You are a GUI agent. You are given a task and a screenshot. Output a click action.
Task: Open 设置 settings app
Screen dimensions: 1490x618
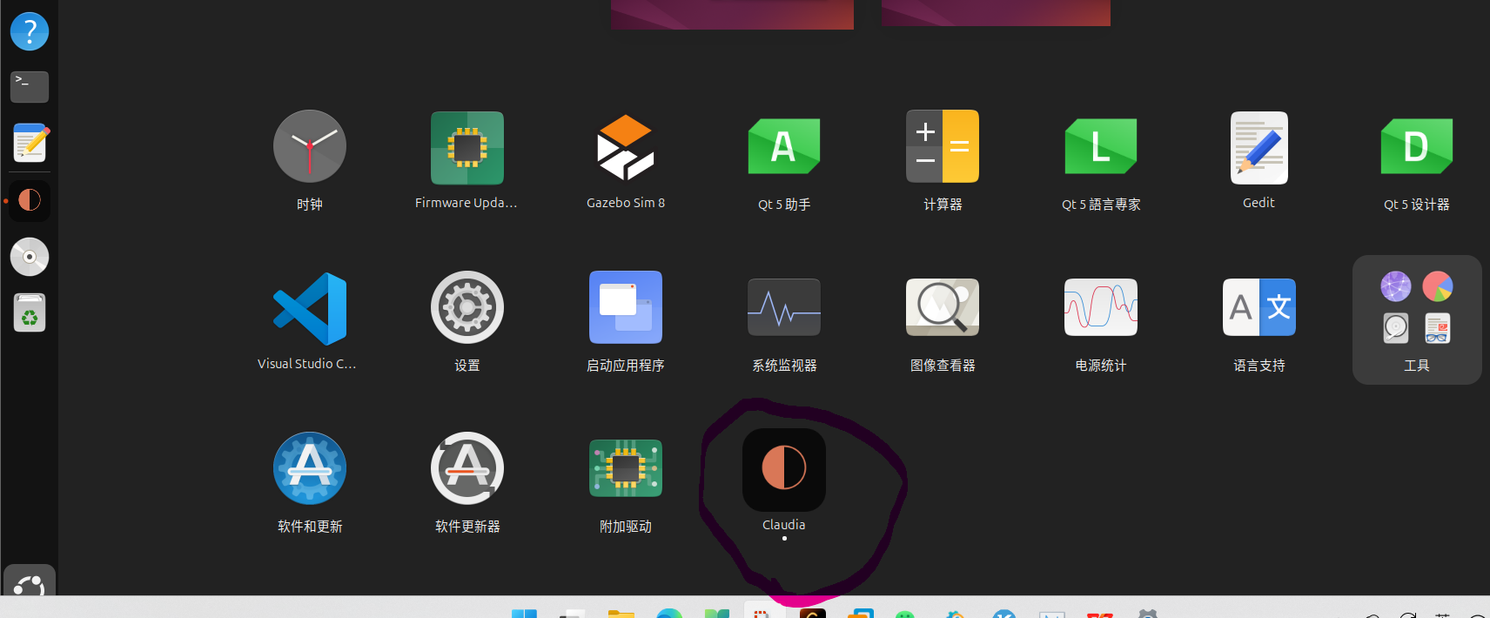(x=467, y=307)
